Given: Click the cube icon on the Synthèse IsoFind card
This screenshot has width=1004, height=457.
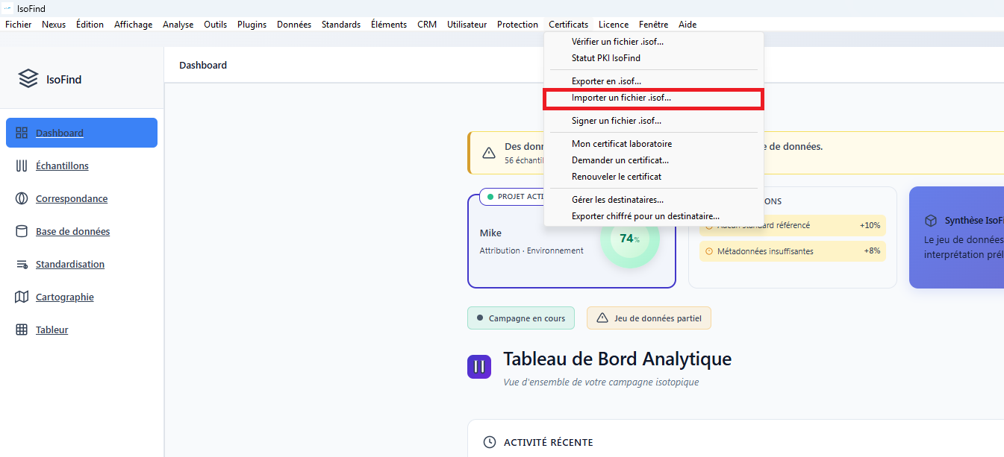Looking at the screenshot, I should coord(931,220).
